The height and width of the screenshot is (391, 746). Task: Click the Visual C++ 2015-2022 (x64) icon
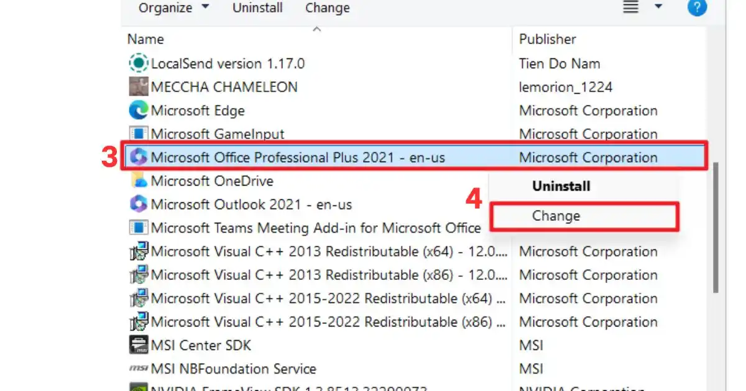pyautogui.click(x=138, y=299)
